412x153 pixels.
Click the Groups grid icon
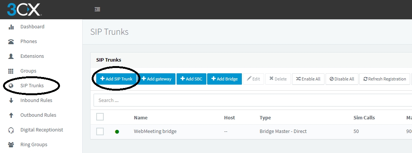11,71
